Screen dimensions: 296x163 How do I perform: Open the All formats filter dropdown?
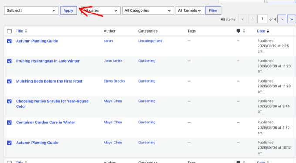(x=190, y=10)
